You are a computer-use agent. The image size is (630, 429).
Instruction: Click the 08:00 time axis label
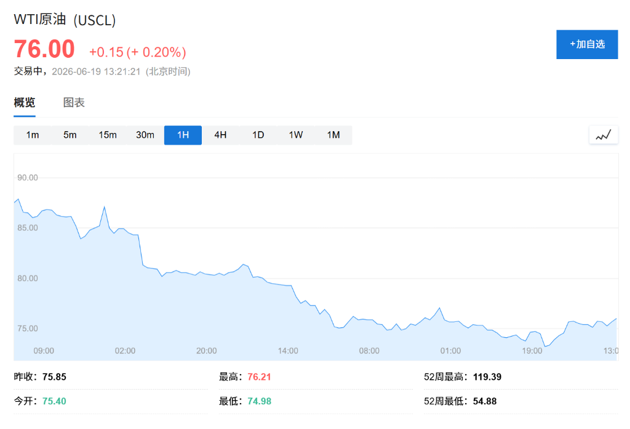coord(369,351)
